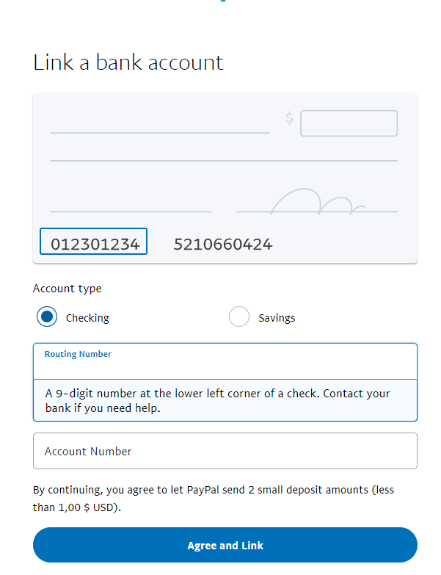Image resolution: width=441 pixels, height=575 pixels.
Task: Click the memo line at check's lower left
Action: point(131,211)
